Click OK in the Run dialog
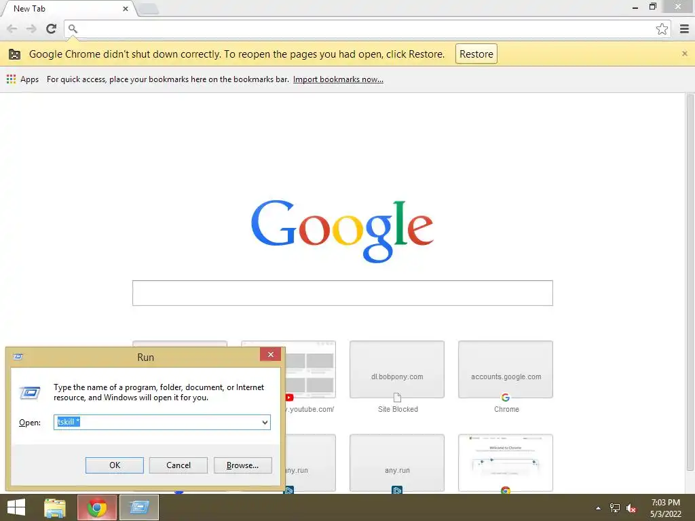695x521 pixels. click(x=114, y=465)
